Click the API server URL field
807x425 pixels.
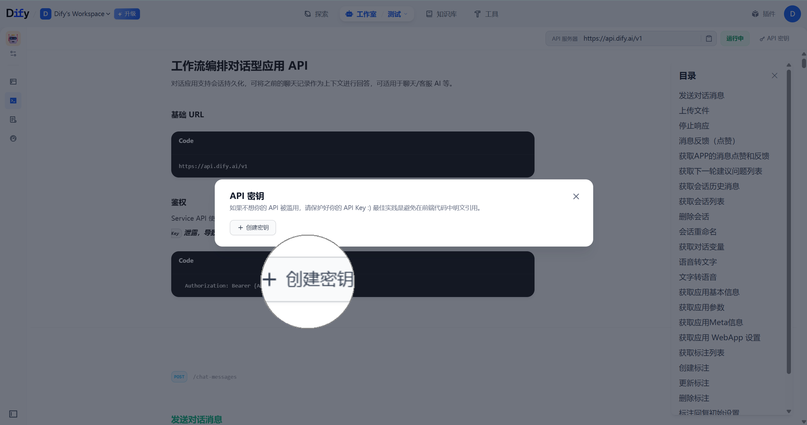[x=631, y=38]
